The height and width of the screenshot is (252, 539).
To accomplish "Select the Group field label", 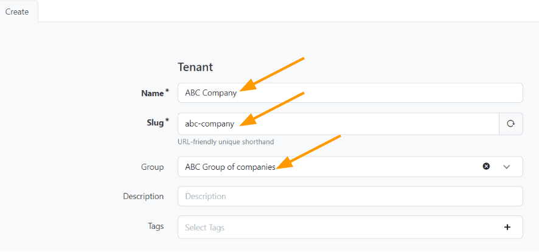I will 152,167.
